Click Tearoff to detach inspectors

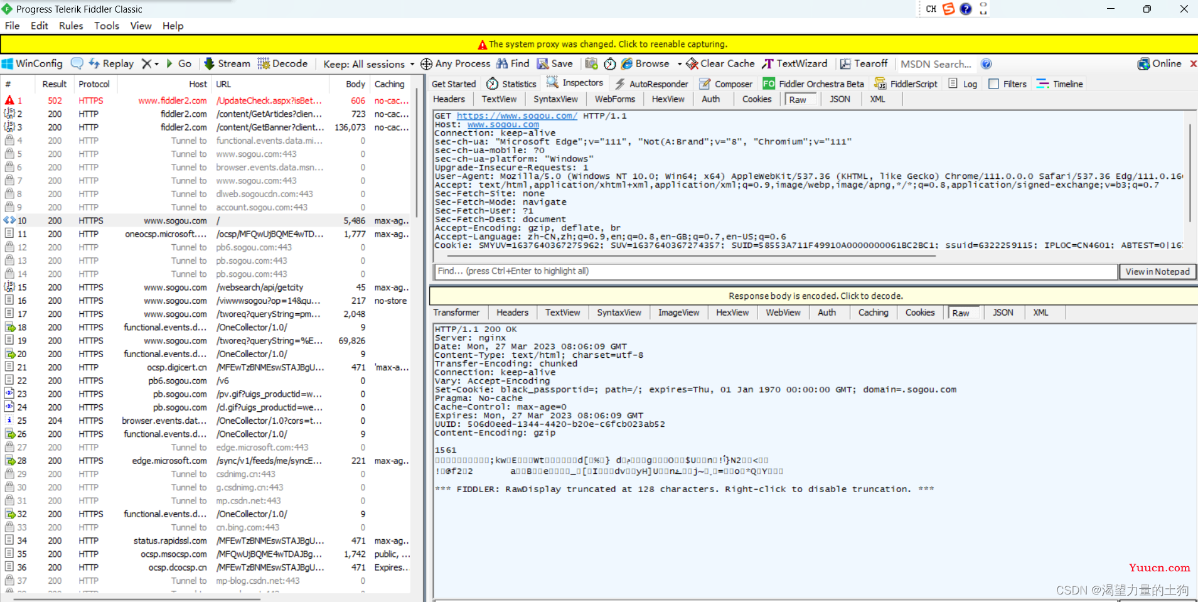864,63
